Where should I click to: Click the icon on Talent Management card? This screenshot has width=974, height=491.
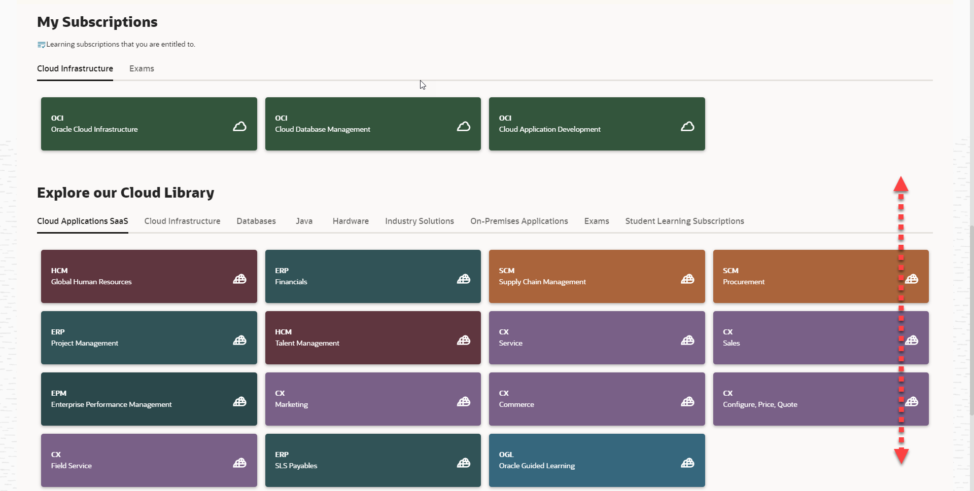(464, 340)
